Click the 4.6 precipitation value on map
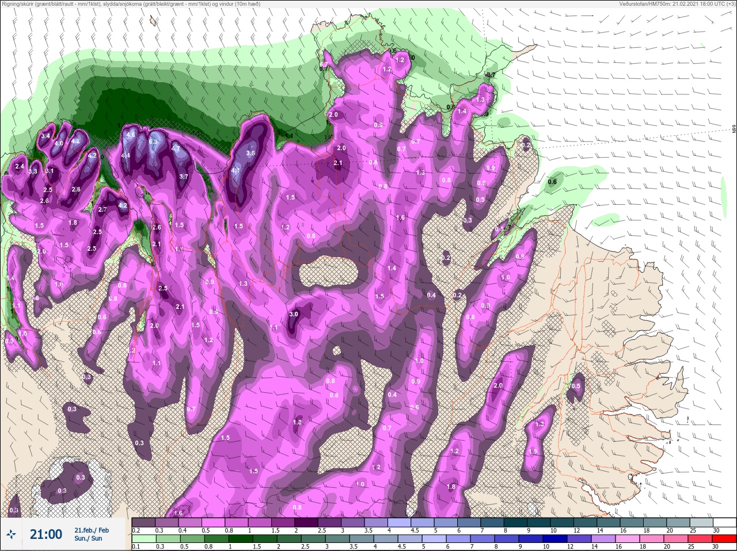This screenshot has height=551, width=737. (x=131, y=135)
